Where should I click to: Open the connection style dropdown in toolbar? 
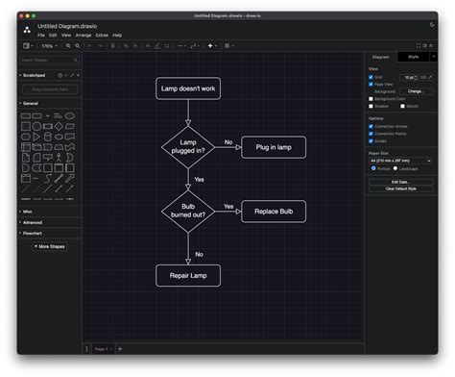click(x=181, y=46)
